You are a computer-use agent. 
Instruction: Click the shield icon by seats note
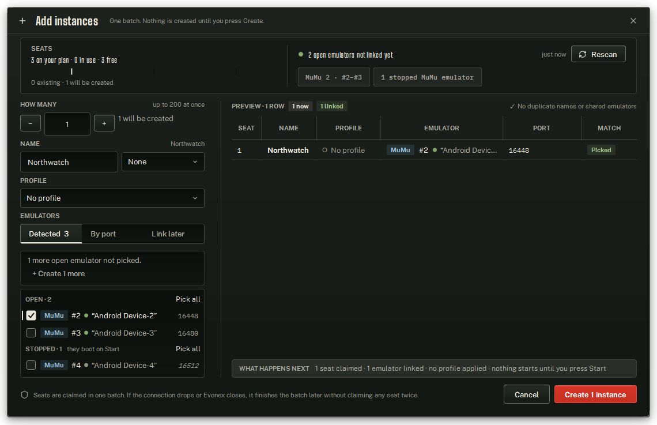pos(24,395)
